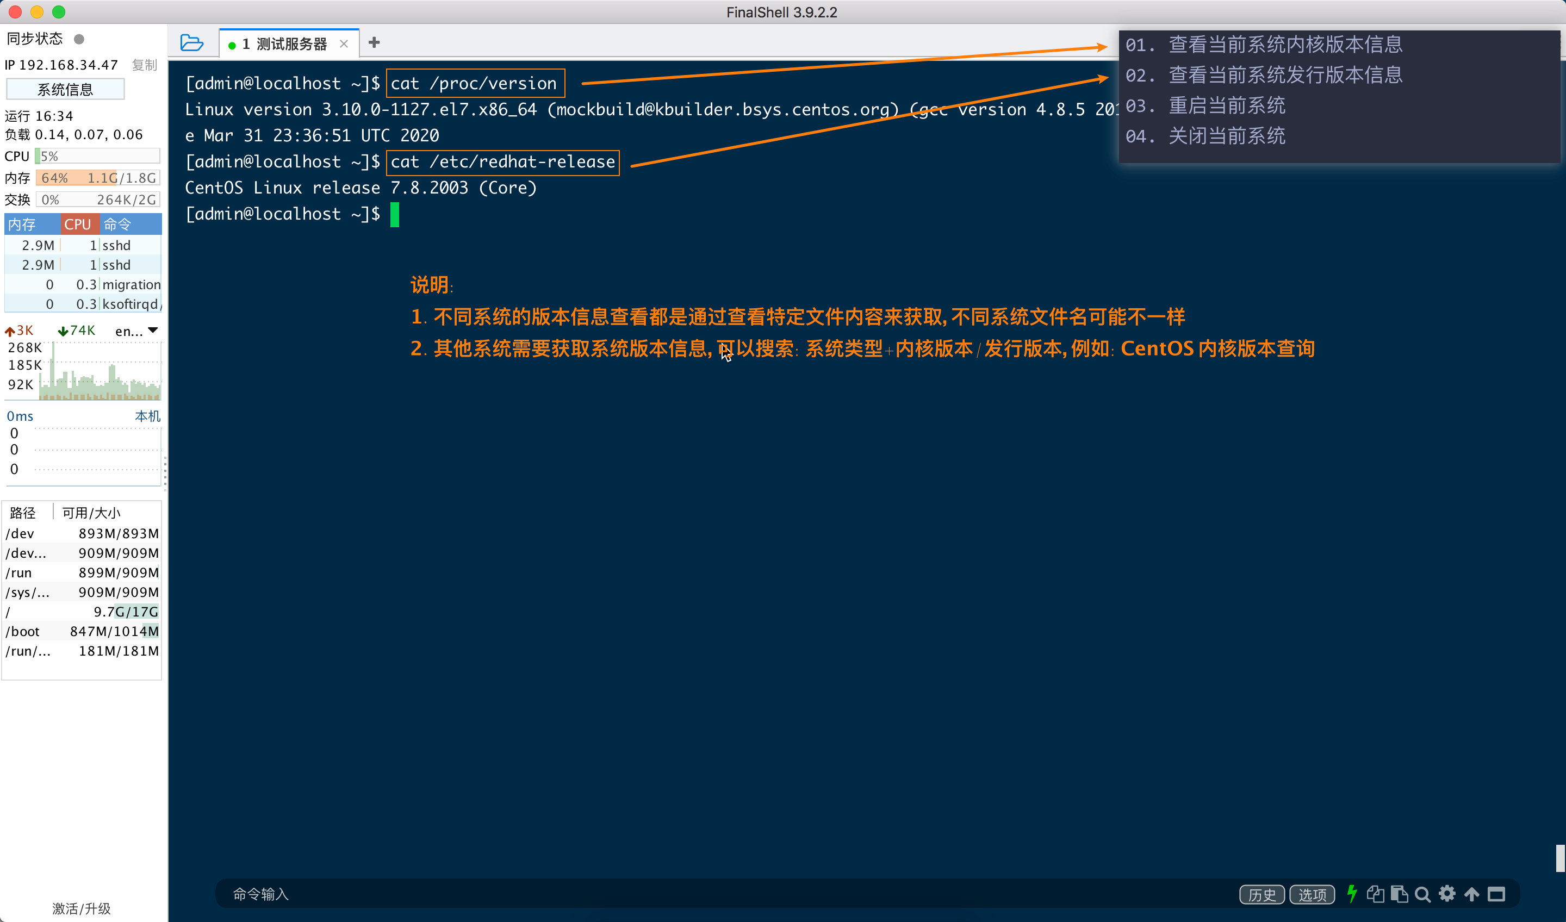Image resolution: width=1566 pixels, height=922 pixels.
Task: Open terminal search with the magnifier icon
Action: click(x=1422, y=894)
